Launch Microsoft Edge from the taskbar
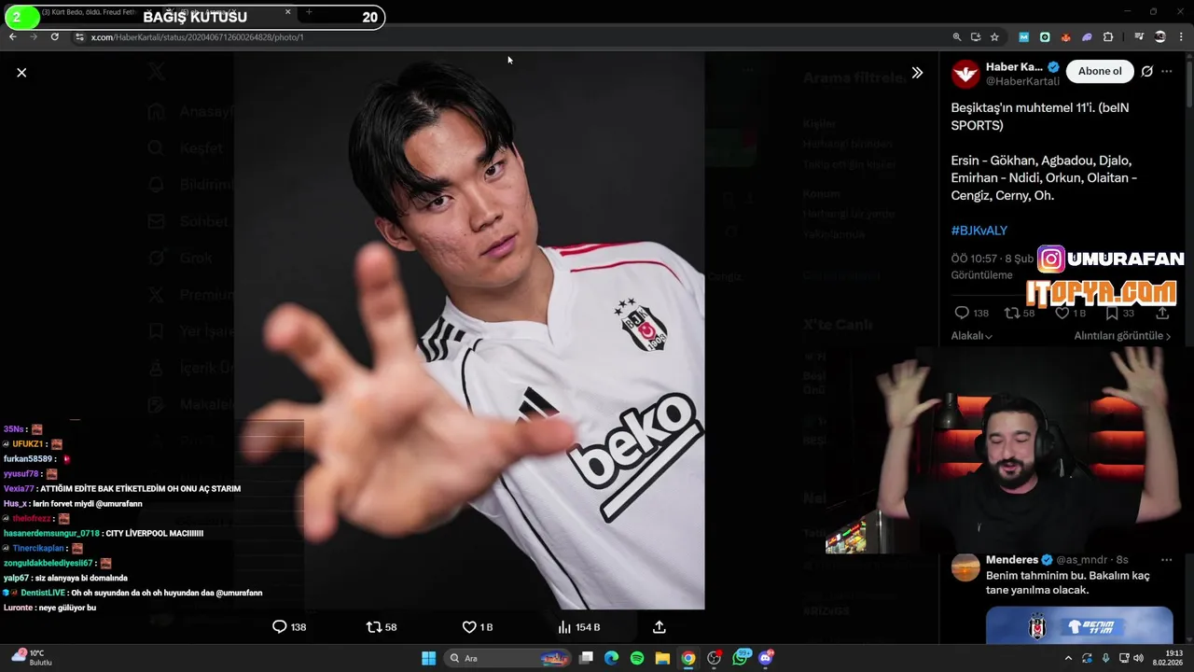 pos(611,658)
